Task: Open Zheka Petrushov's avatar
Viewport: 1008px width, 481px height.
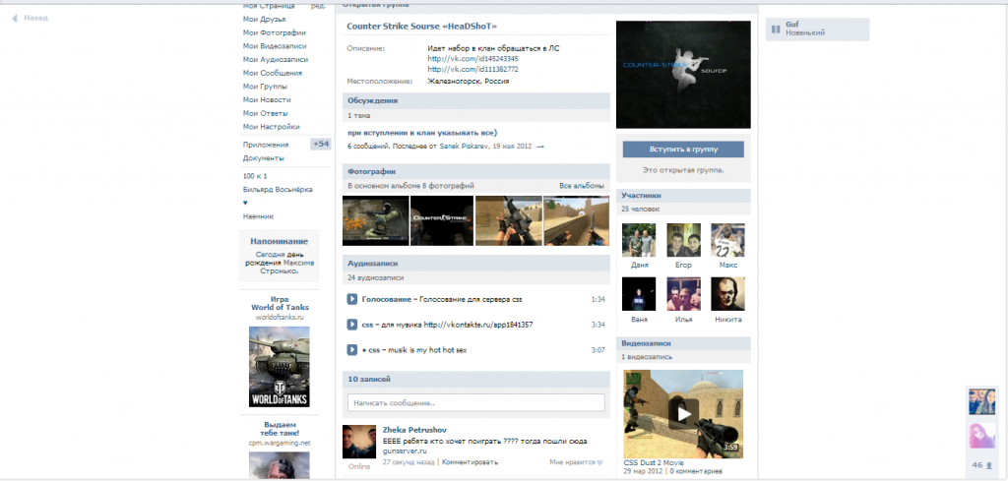Action: point(356,443)
